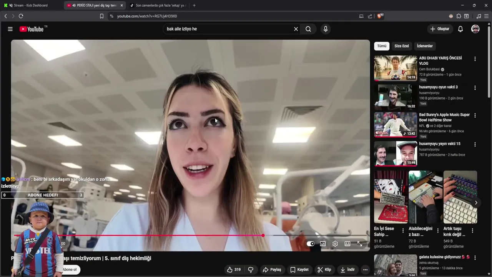This screenshot has width=492, height=277.
Task: Open Bad Bunny's Halftime Show thumbnail
Action: click(x=396, y=125)
